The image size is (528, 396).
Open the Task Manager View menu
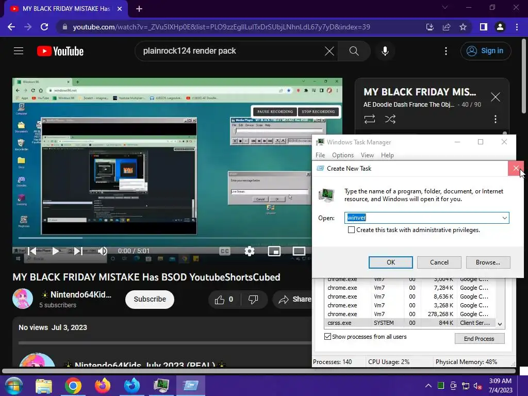(367, 155)
